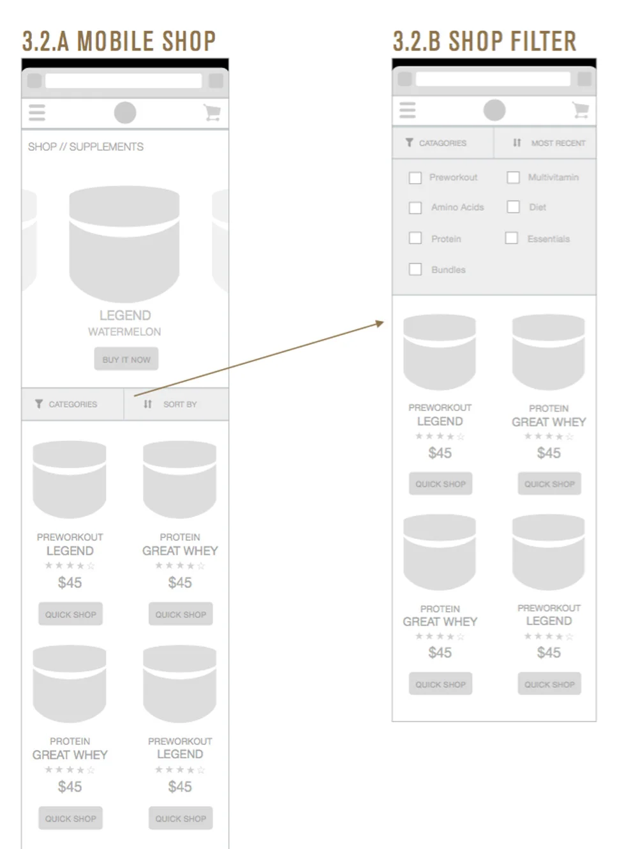Open CATEGORIES filter in Mobile Shop
Image resolution: width=638 pixels, height=849 pixels.
[x=73, y=404]
